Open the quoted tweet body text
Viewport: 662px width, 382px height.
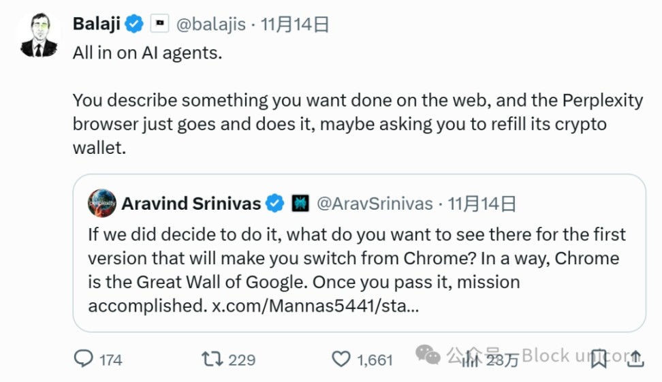(357, 270)
